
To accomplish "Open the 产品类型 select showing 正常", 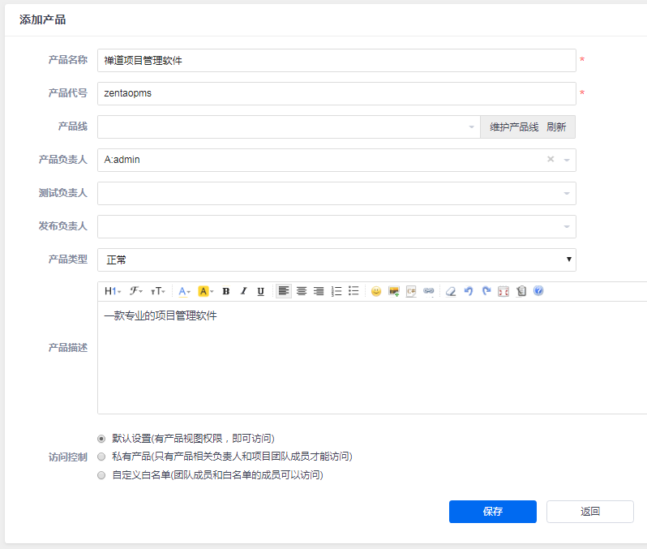I will 336,259.
